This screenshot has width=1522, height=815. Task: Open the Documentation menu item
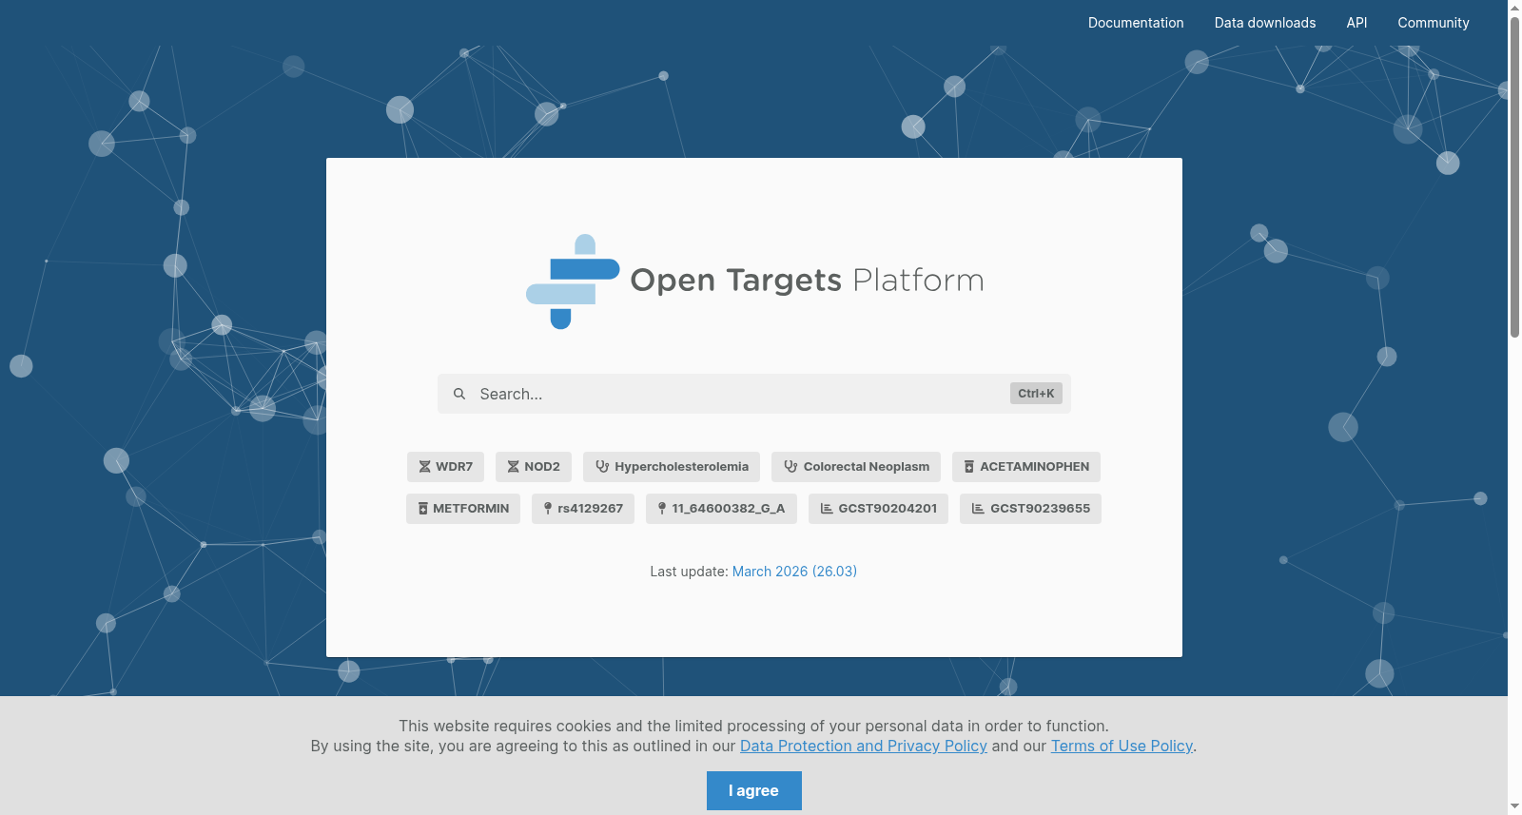coord(1136,23)
